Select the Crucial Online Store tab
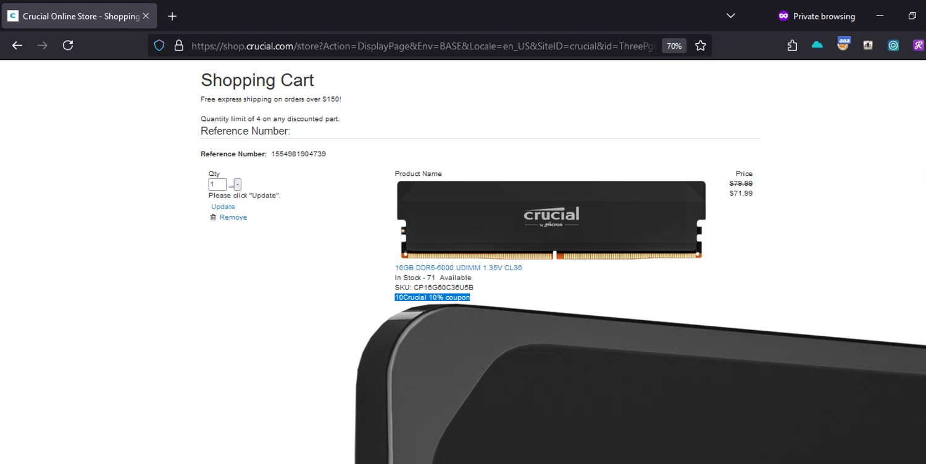 tap(79, 16)
